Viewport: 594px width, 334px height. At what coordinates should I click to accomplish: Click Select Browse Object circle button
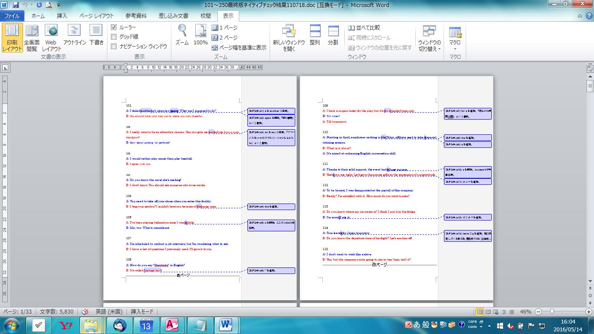[x=590, y=296]
